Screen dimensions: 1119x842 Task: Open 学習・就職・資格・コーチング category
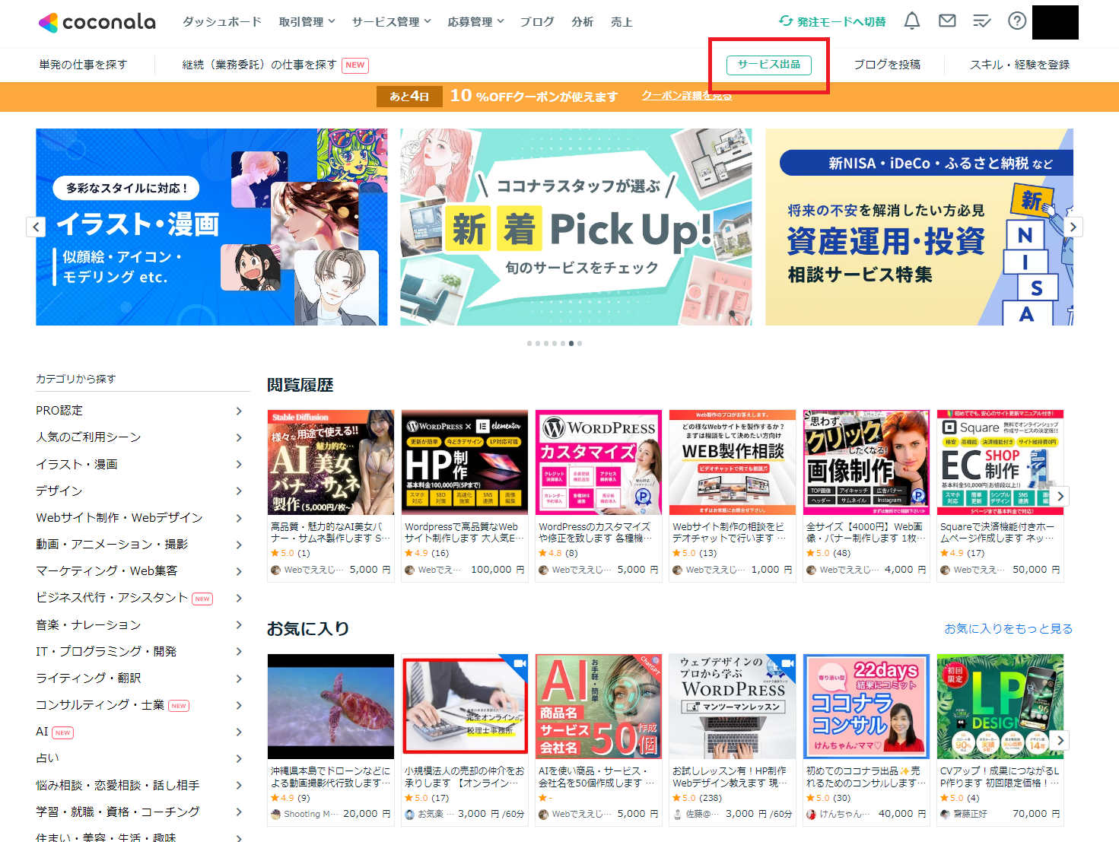(x=118, y=812)
